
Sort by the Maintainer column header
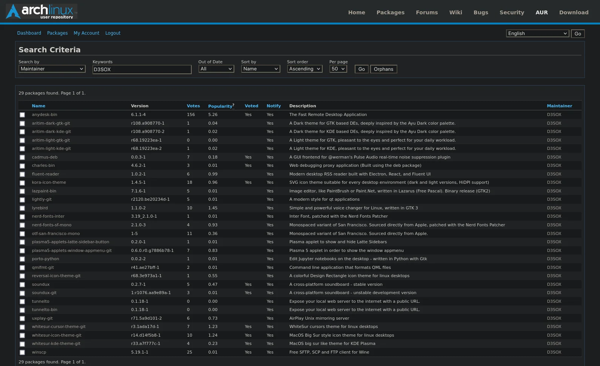point(559,106)
